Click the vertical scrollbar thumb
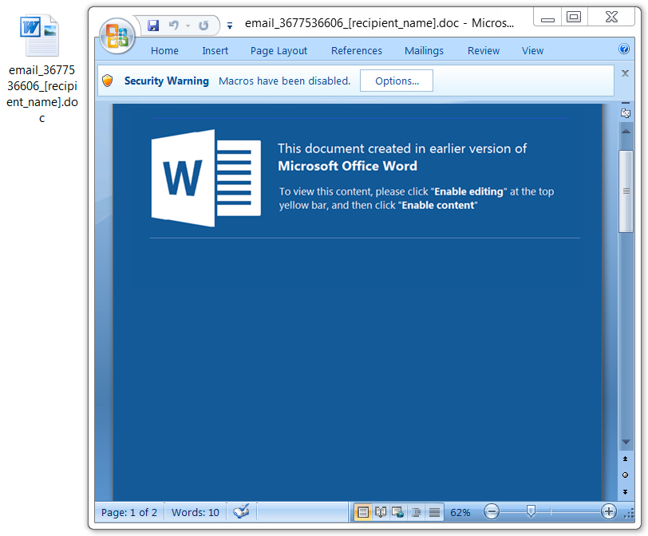Viewport: 648px width, 536px height. coord(626,191)
